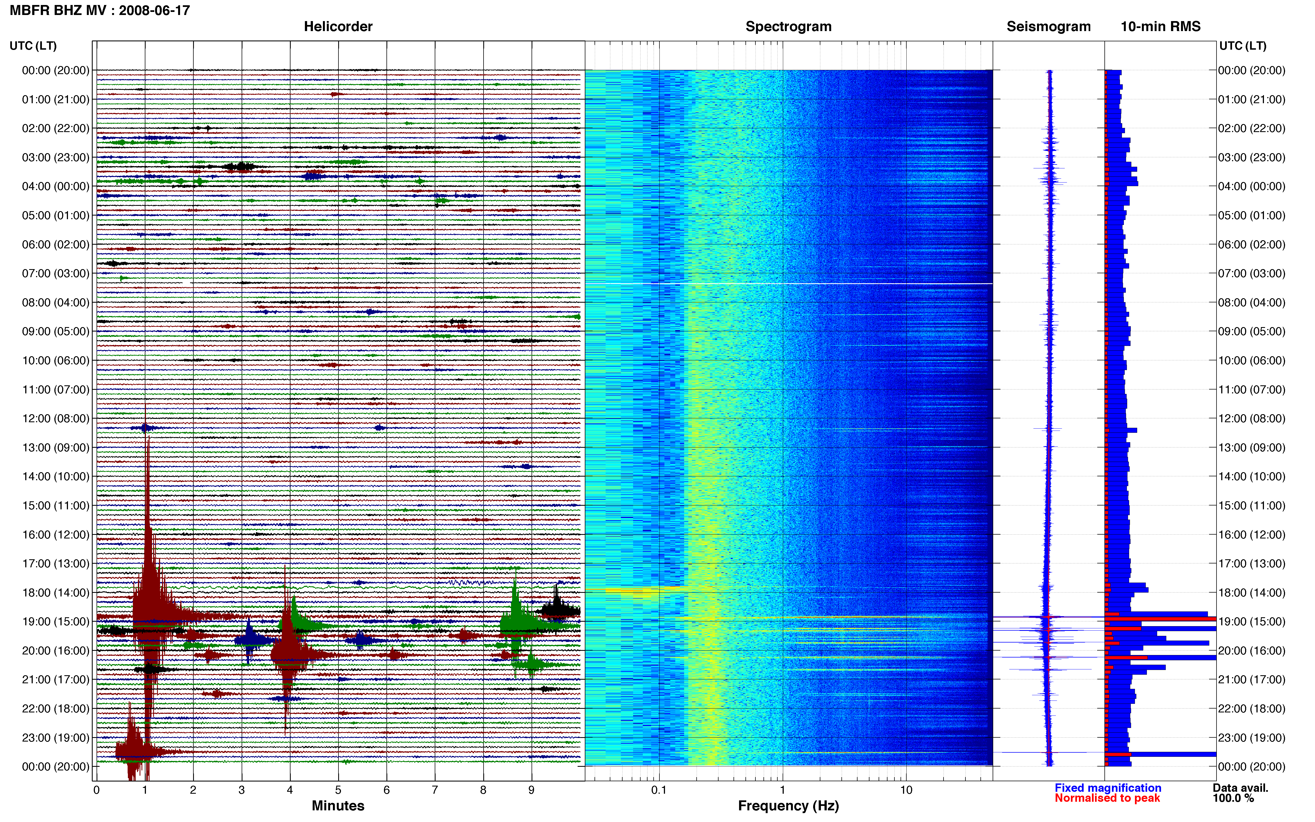
Task: Click the left 12:00 (08:00) time label
Action: [55, 419]
